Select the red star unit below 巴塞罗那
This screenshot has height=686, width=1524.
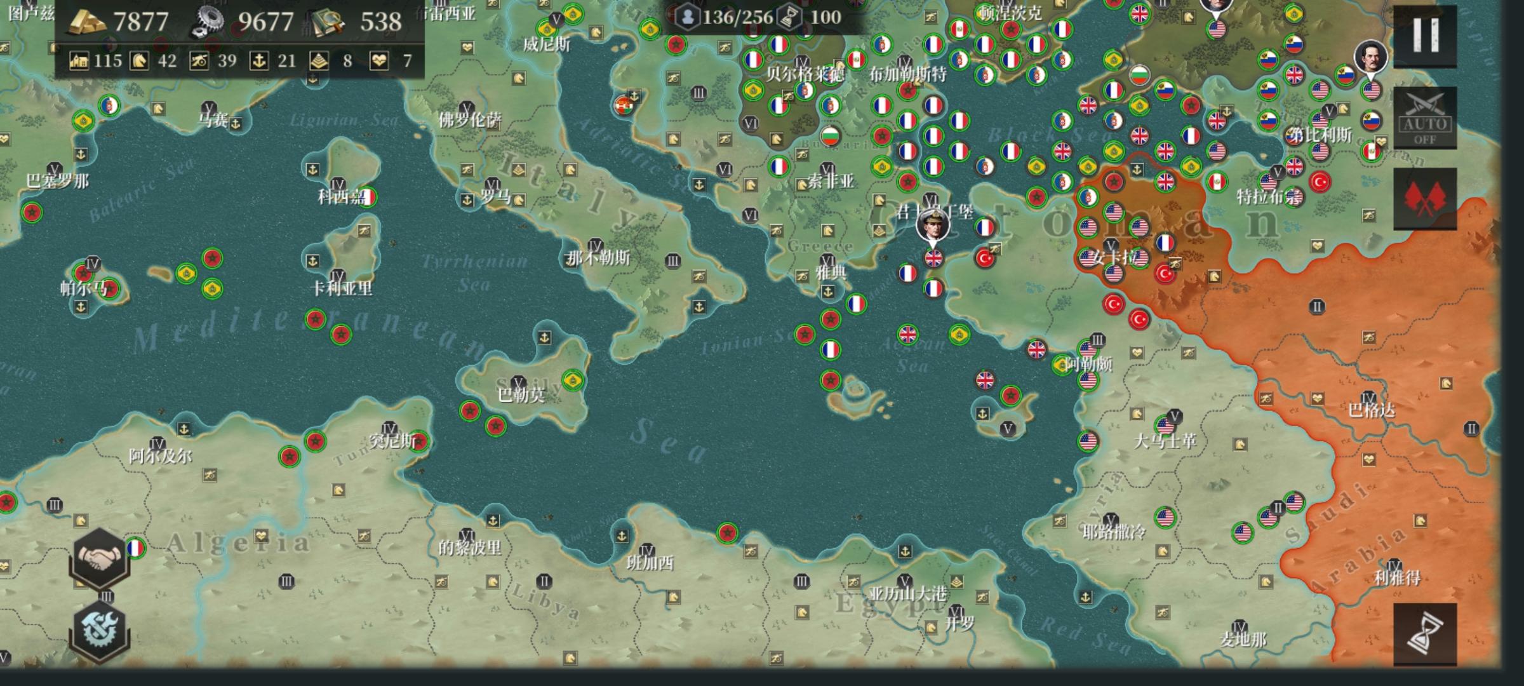pos(32,212)
